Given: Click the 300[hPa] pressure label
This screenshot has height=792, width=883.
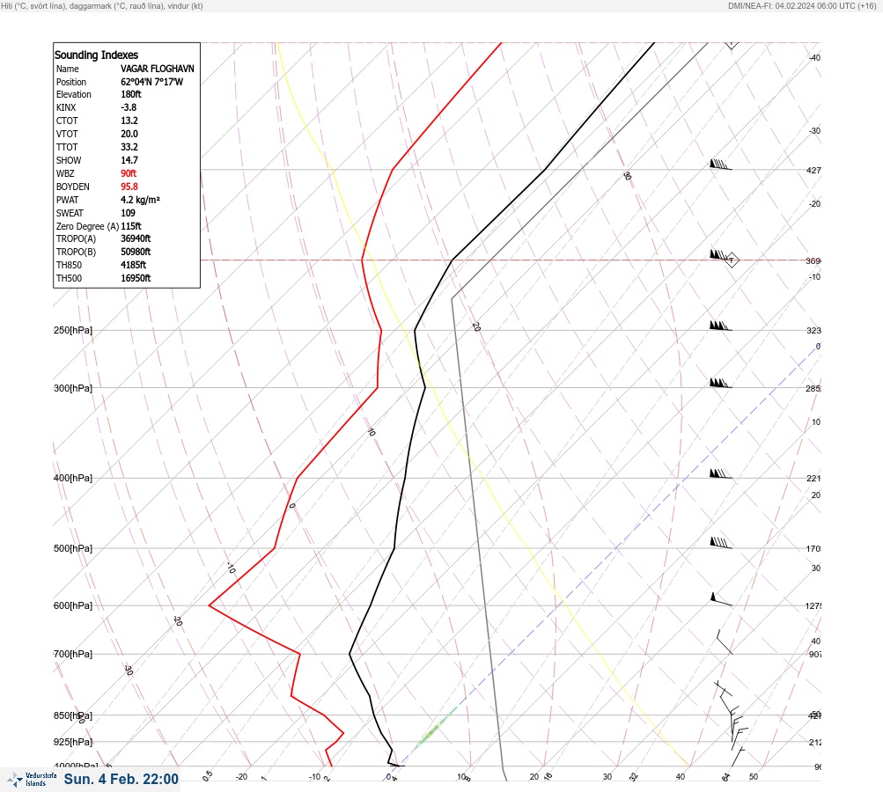Looking at the screenshot, I should pyautogui.click(x=73, y=388).
